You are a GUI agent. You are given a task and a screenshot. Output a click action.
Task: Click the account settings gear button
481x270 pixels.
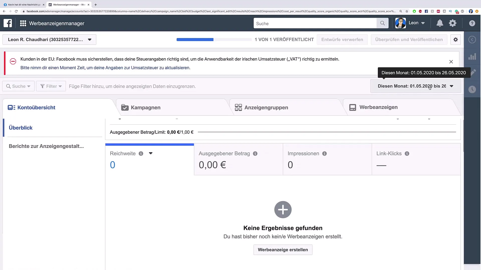click(455, 39)
